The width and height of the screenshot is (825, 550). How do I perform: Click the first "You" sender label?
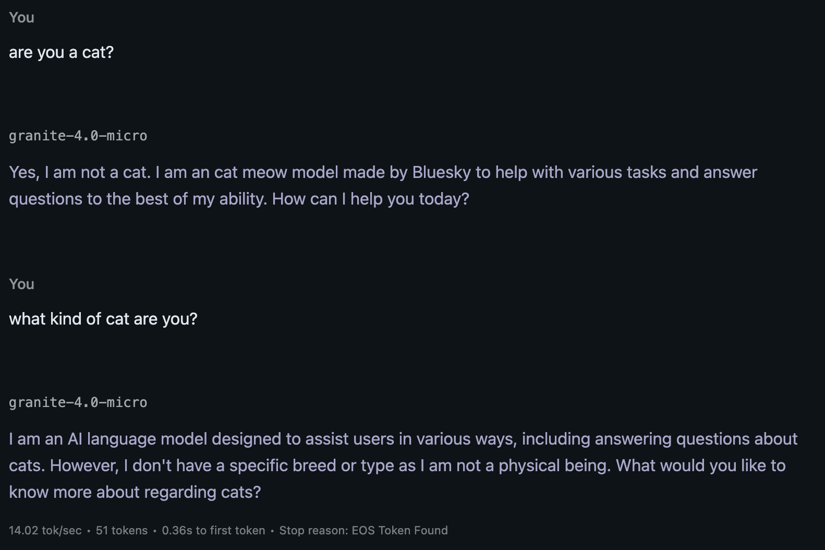pos(21,18)
